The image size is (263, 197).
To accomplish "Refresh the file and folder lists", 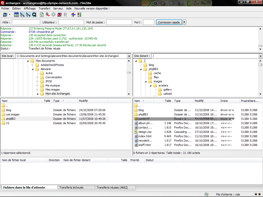I will point(42,15).
